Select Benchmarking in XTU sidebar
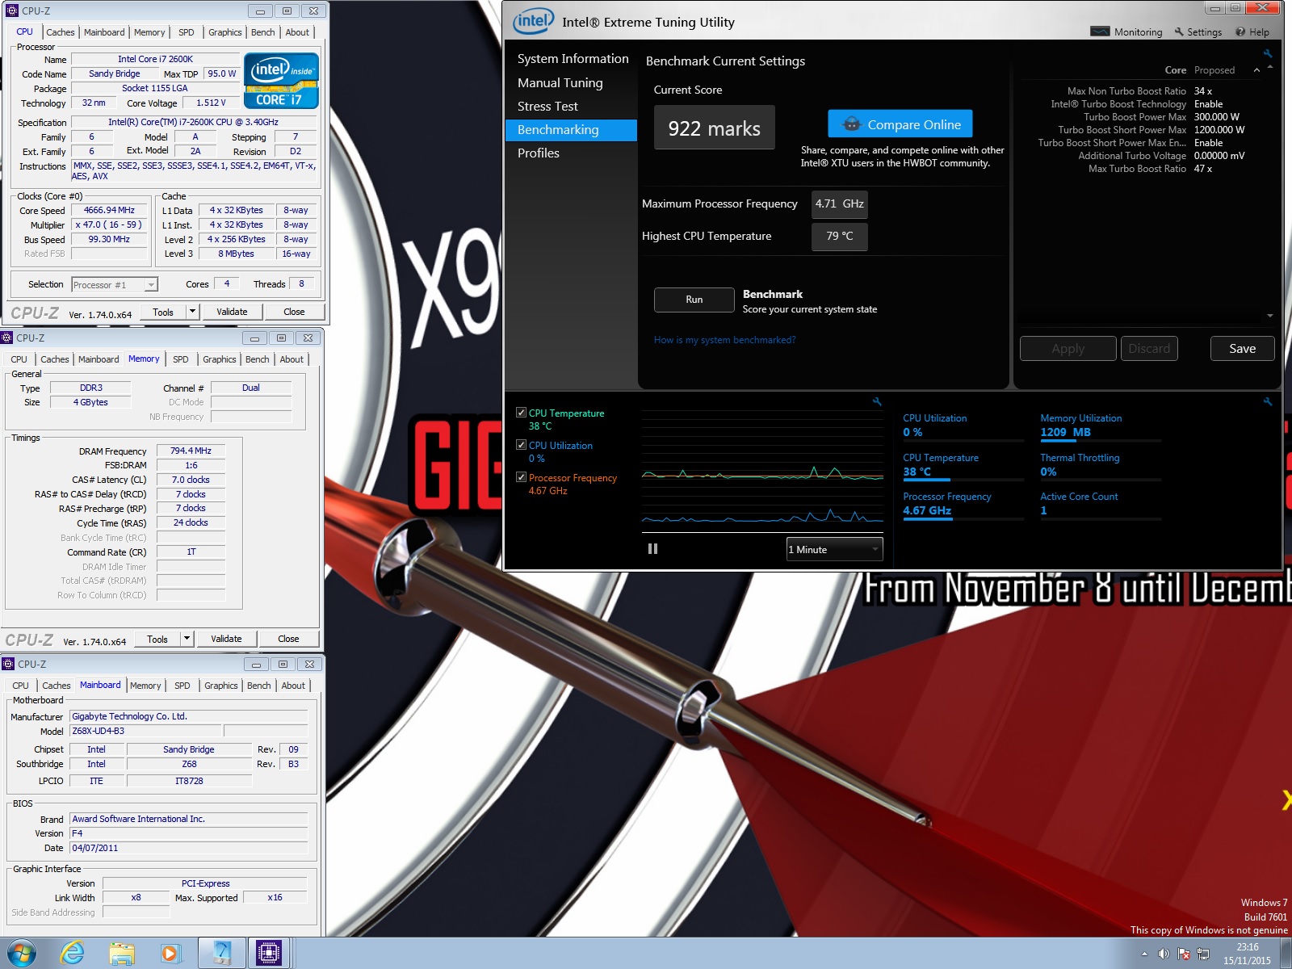 click(572, 129)
